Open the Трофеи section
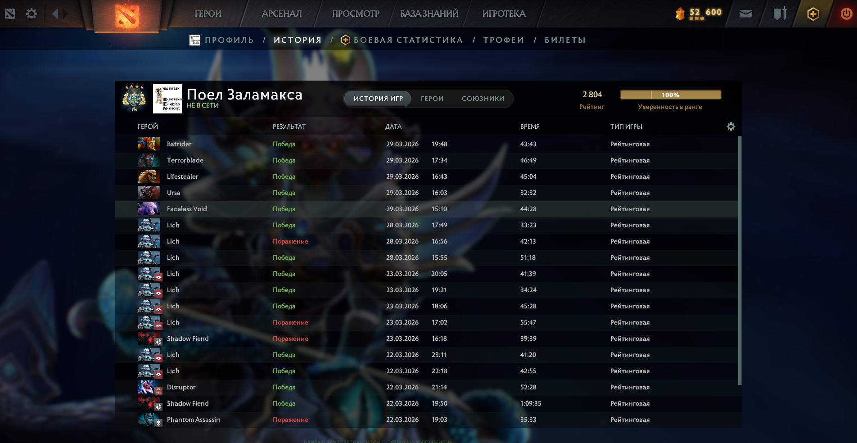Viewport: 857px width, 443px height. pyautogui.click(x=504, y=40)
